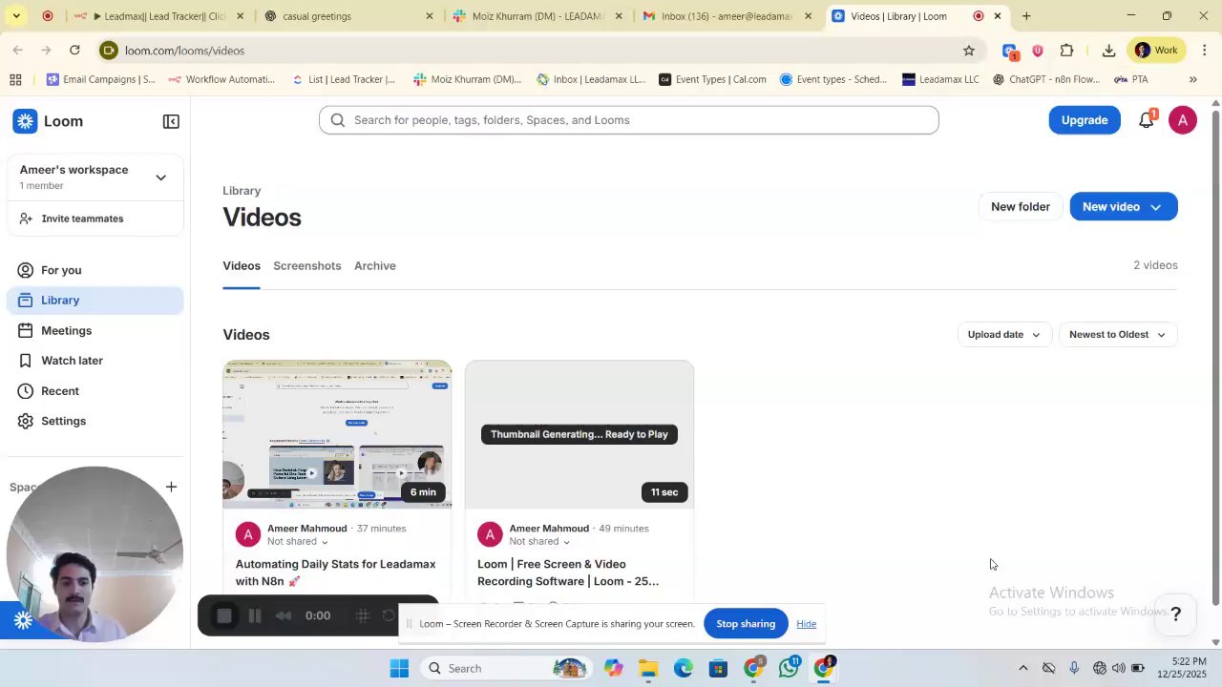The height and width of the screenshot is (687, 1222).
Task: Open the Help question mark button
Action: coord(1176,614)
